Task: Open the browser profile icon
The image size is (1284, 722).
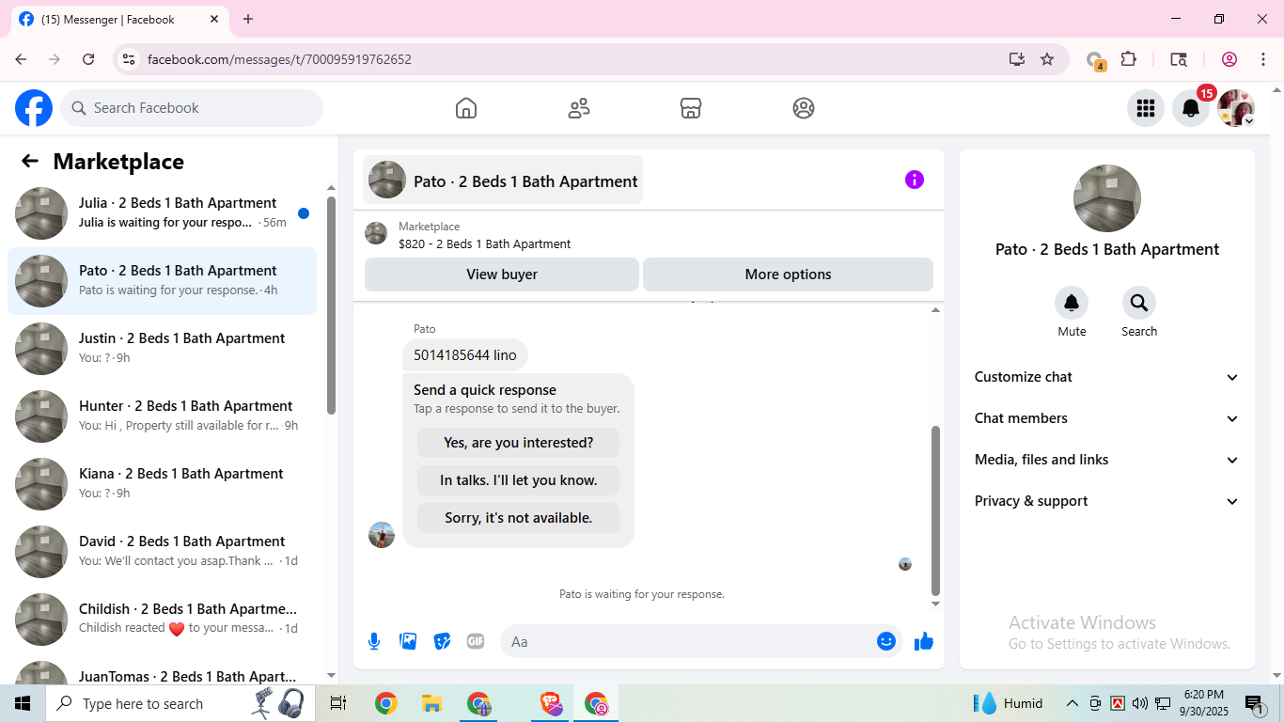Action: (1229, 59)
